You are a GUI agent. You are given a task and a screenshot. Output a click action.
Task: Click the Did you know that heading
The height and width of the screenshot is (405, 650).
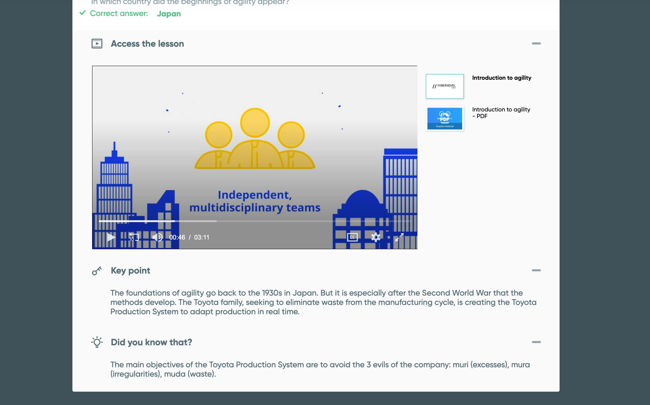(151, 342)
